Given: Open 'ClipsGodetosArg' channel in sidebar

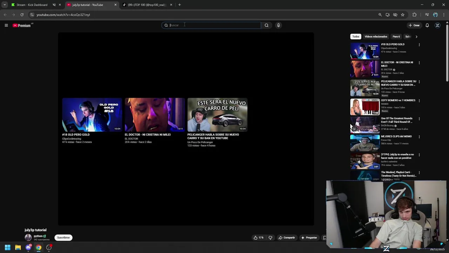Looking at the screenshot, I should point(389,48).
